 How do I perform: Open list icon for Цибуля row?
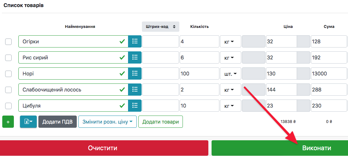(135, 106)
